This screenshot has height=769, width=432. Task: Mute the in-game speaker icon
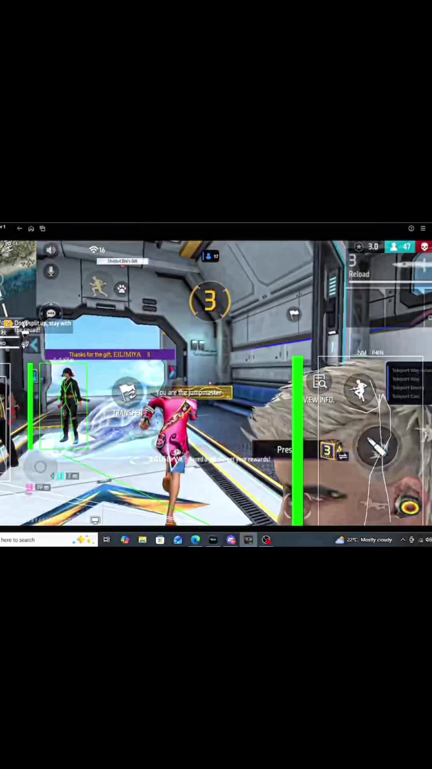coord(51,250)
